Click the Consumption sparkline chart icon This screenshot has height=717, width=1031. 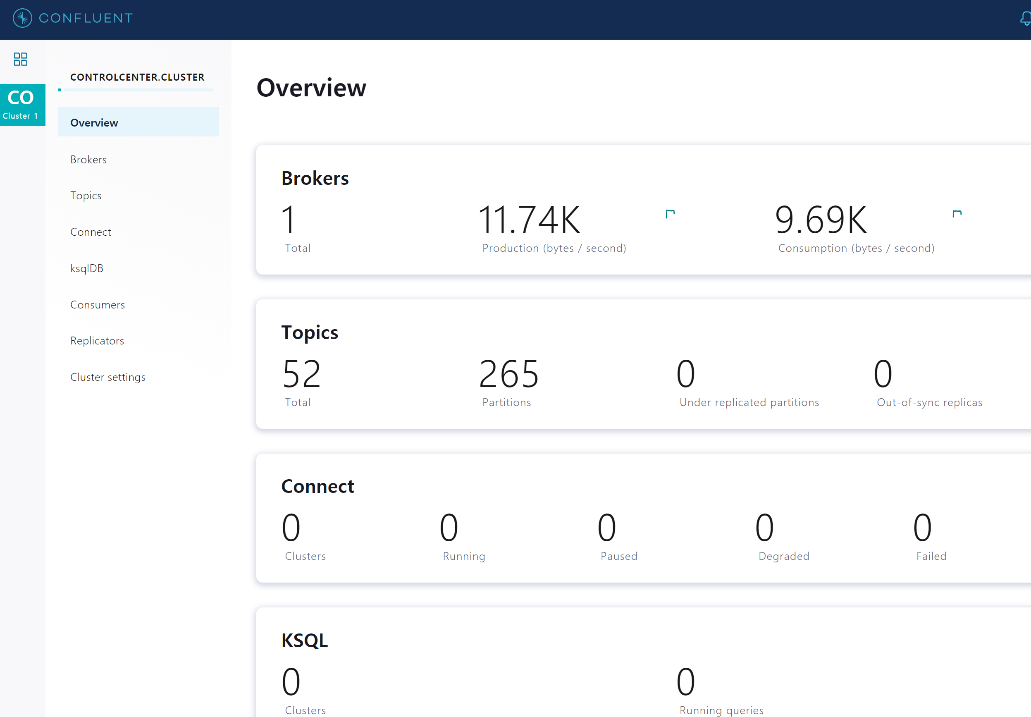(957, 214)
